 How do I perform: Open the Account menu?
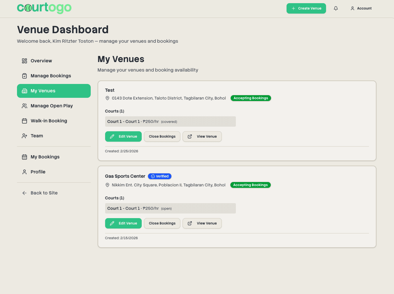pos(361,8)
